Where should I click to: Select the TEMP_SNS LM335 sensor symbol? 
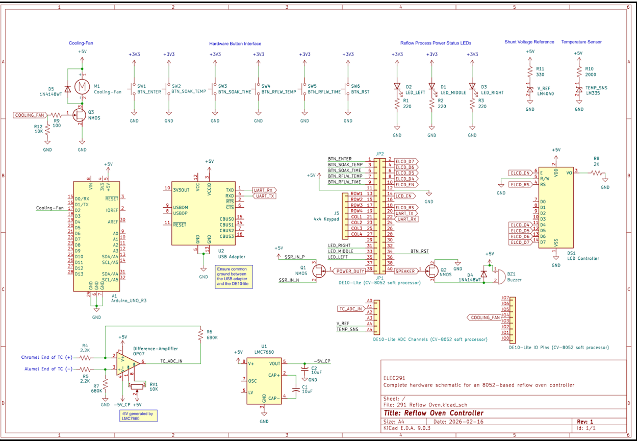pos(579,91)
